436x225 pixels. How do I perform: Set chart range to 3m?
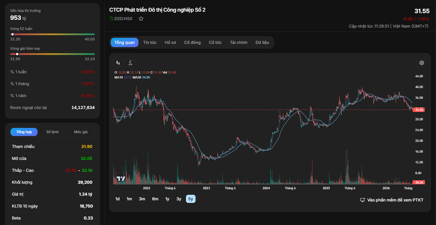click(142, 199)
